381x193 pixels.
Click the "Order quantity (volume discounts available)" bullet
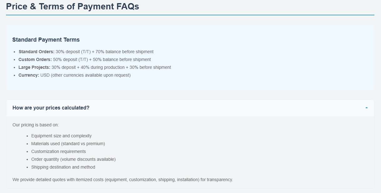click(x=73, y=160)
